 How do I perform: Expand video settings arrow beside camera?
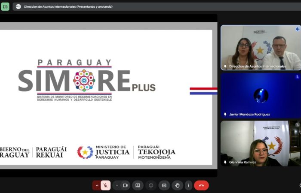coord(117,185)
